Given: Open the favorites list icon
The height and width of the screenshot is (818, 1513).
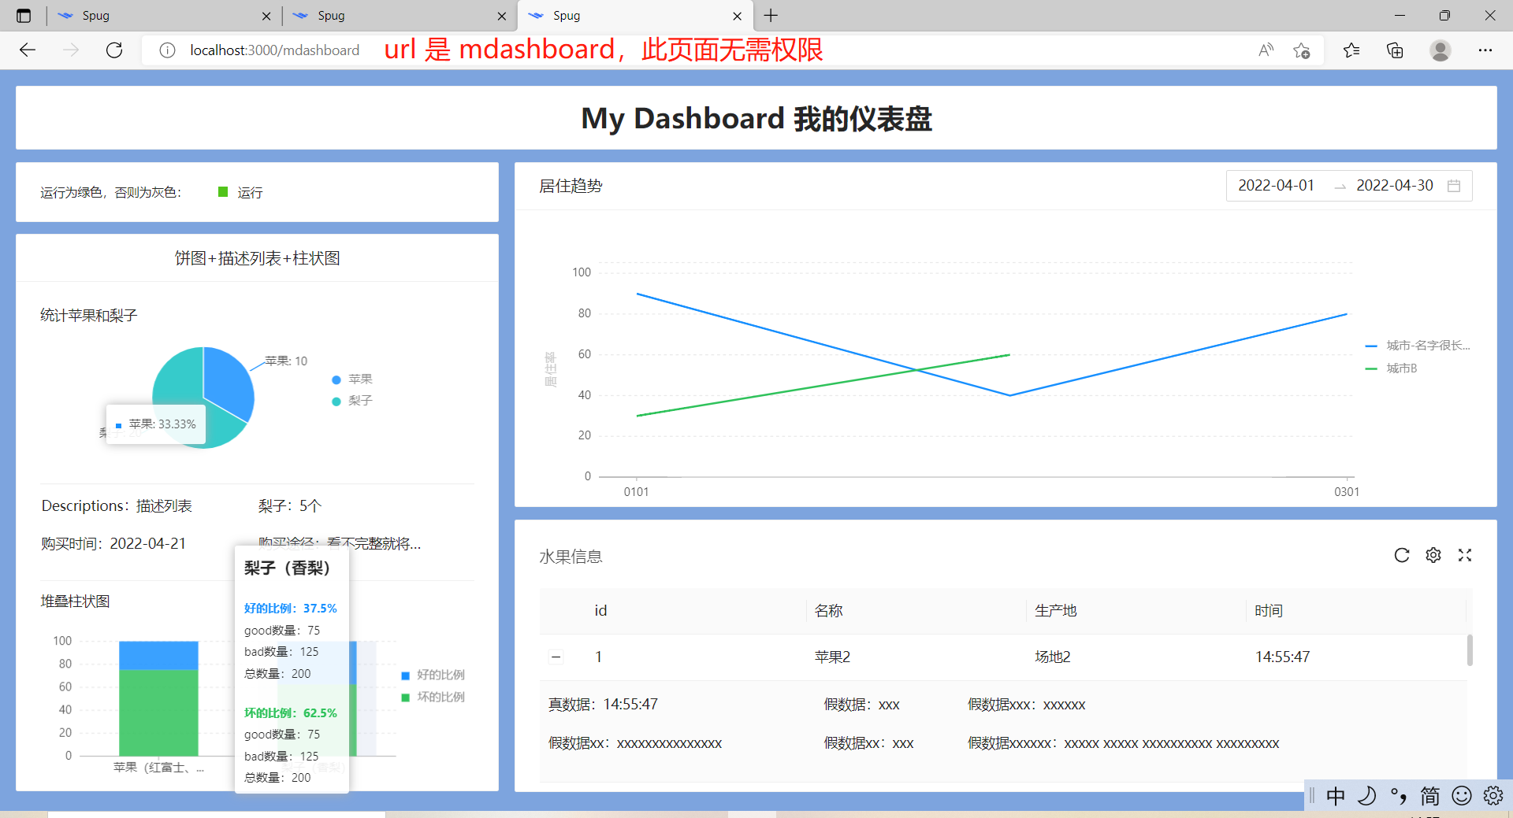Looking at the screenshot, I should [x=1351, y=50].
